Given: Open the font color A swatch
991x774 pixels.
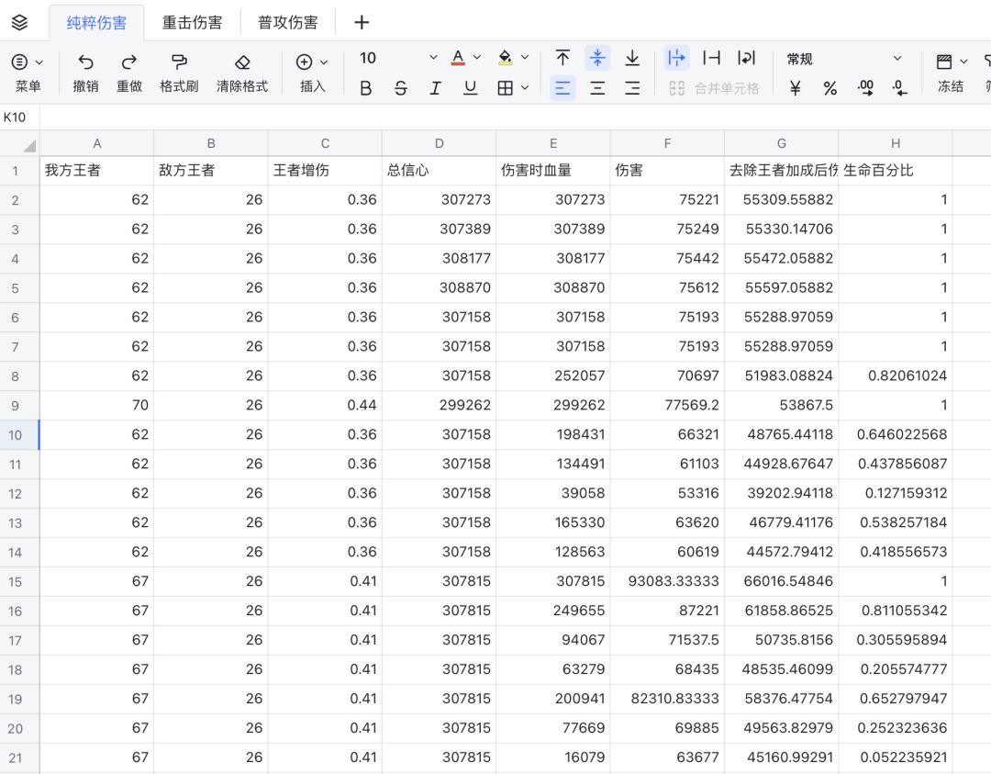Looking at the screenshot, I should tap(458, 58).
